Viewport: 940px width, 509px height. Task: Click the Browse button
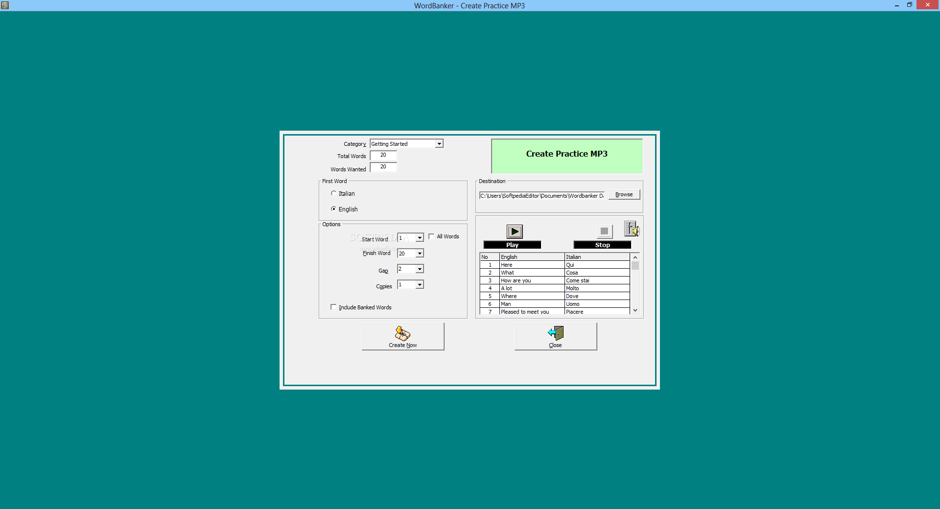pyautogui.click(x=624, y=195)
